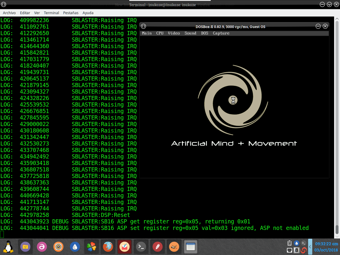340x255 pixels.
Task: Click the terminal scrollbar up arrow
Action: click(337, 19)
